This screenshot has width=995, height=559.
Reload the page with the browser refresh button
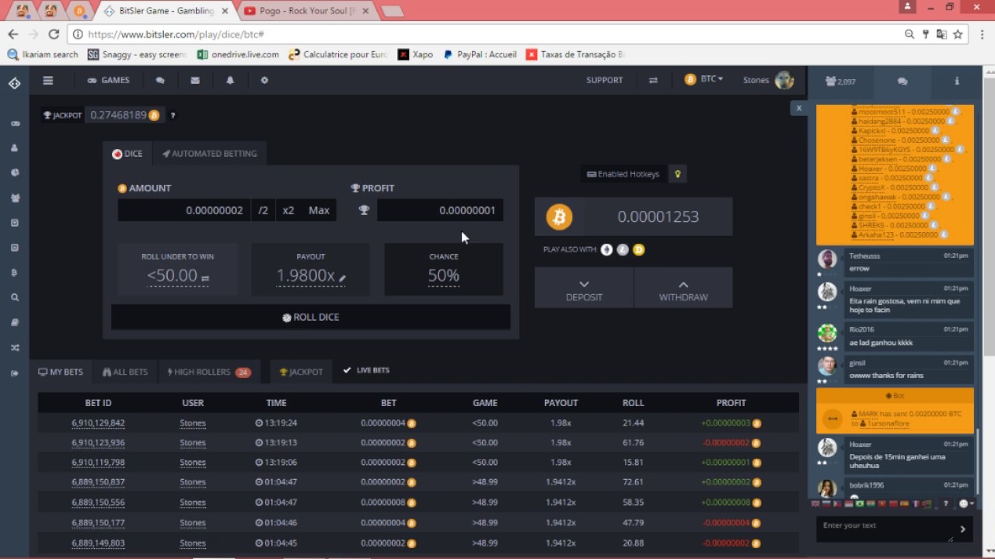tap(54, 34)
